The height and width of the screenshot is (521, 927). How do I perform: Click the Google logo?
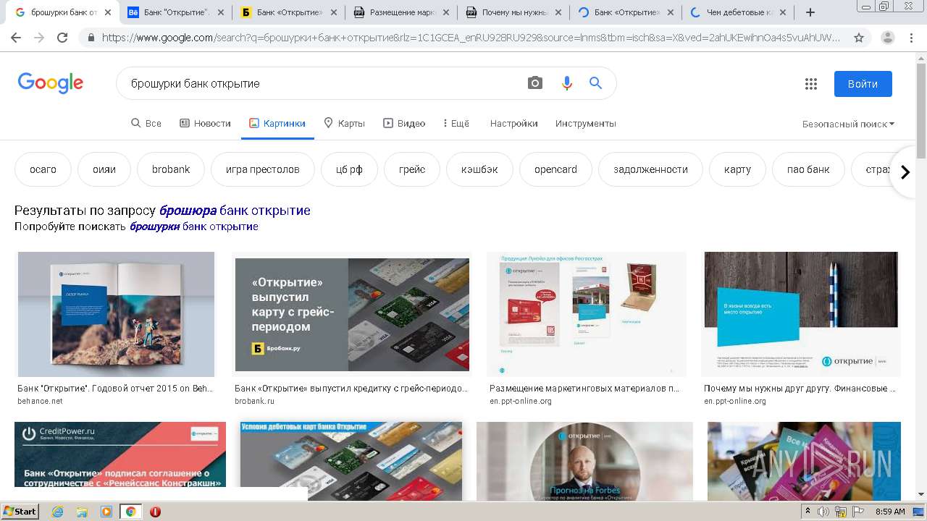[51, 83]
